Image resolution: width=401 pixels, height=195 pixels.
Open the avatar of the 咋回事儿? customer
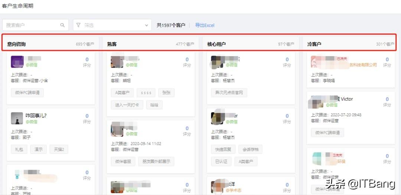(x=17, y=118)
